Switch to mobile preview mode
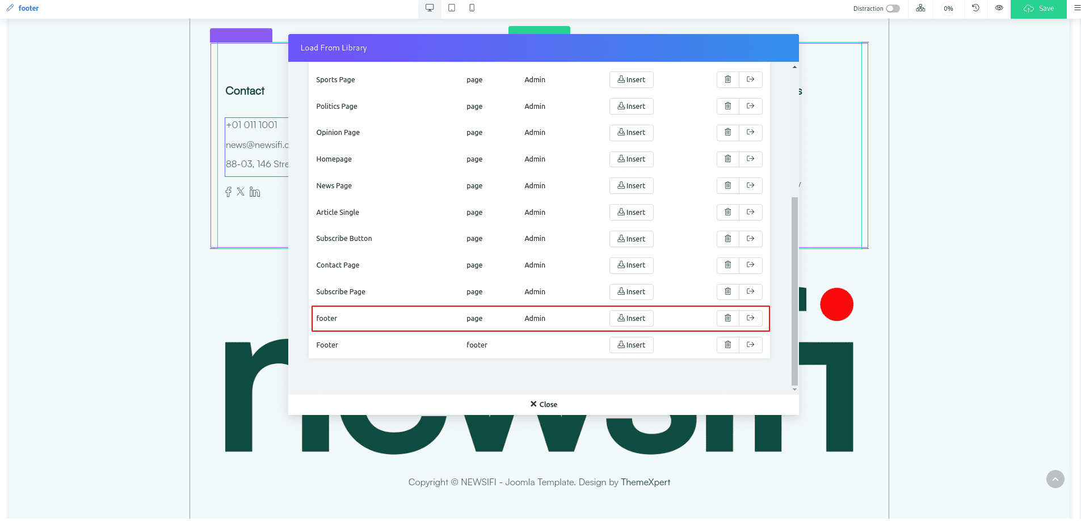1081x521 pixels. 472,9
